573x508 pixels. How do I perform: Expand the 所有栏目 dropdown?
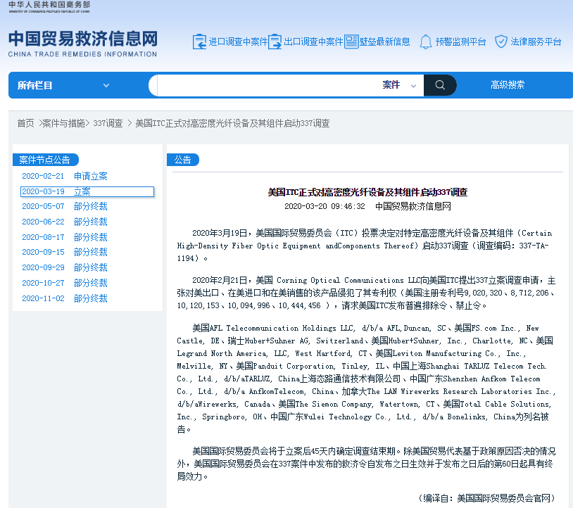click(64, 85)
